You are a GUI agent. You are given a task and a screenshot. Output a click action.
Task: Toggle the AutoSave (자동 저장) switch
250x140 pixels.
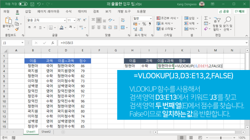point(23,4)
